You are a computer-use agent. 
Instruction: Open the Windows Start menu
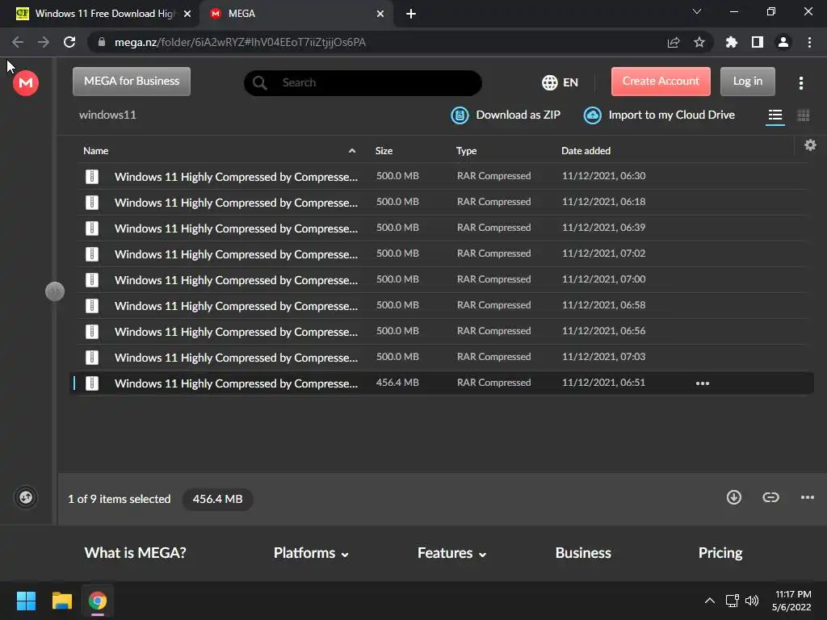pos(26,601)
